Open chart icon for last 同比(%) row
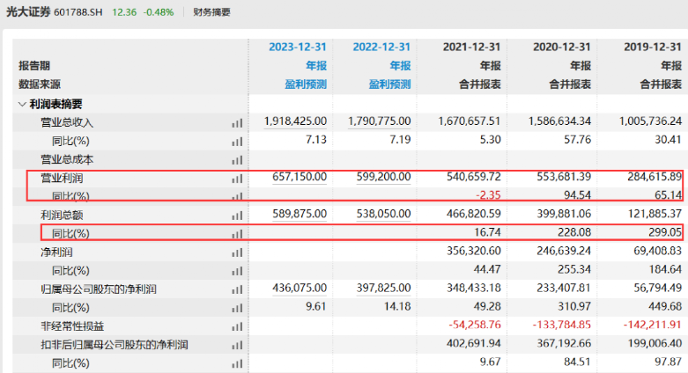Image resolution: width=688 pixels, height=373 pixels. click(237, 363)
